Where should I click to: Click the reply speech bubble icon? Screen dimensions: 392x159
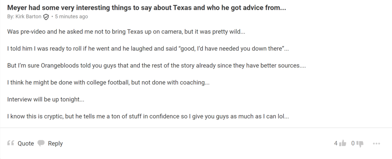pos(41,143)
